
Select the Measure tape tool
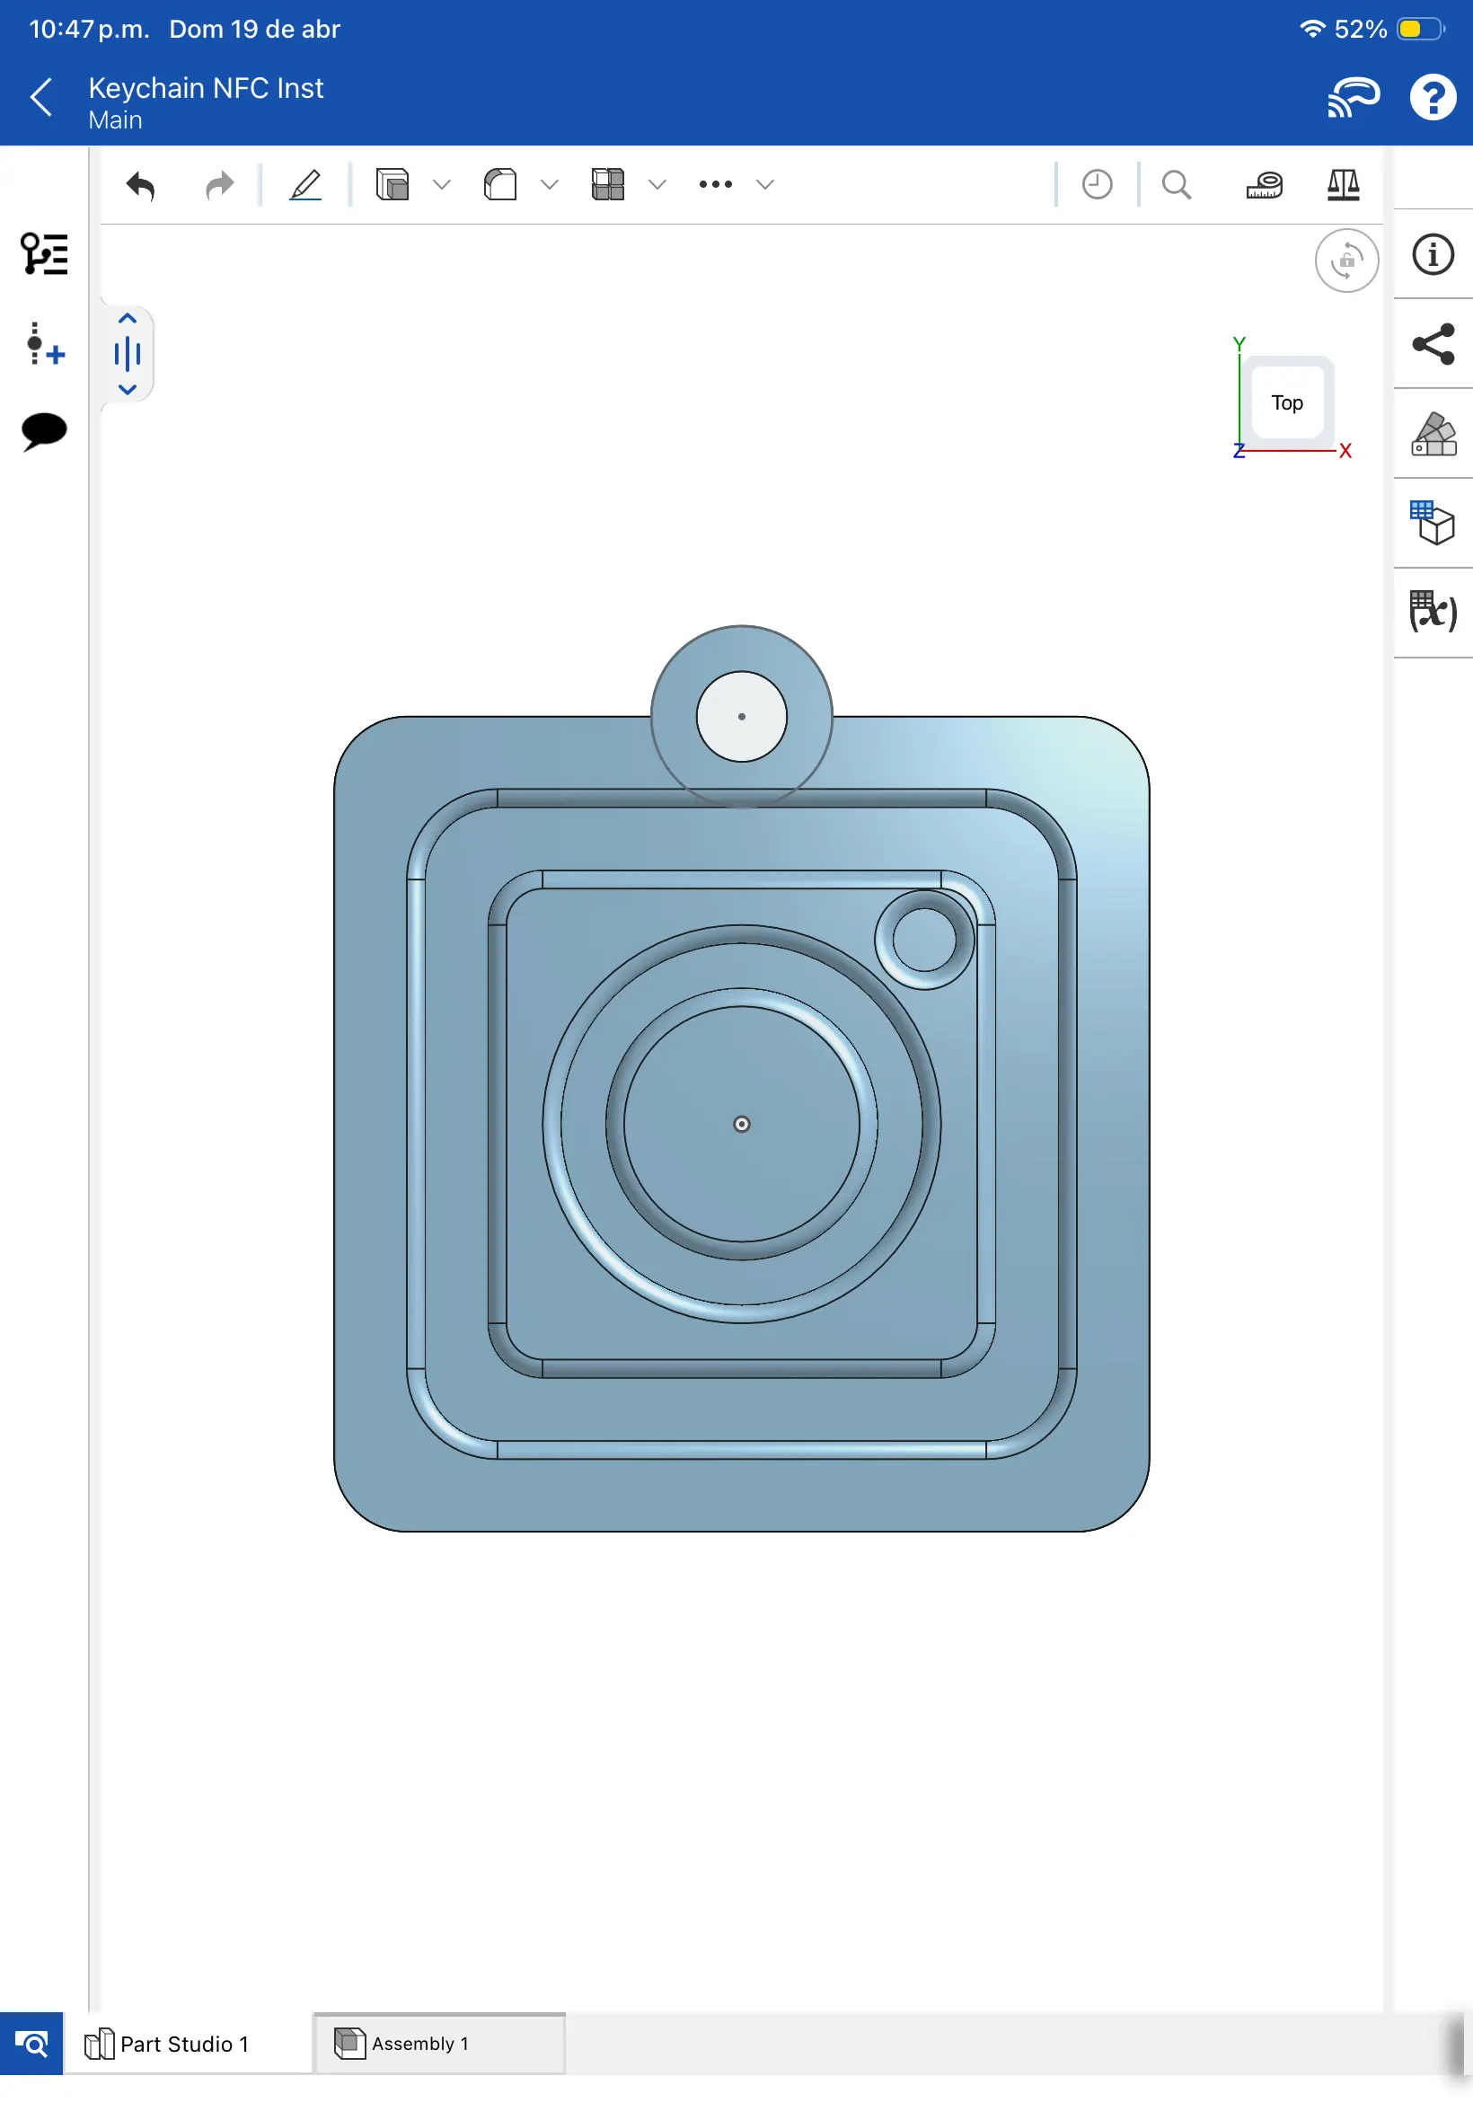click(1265, 184)
